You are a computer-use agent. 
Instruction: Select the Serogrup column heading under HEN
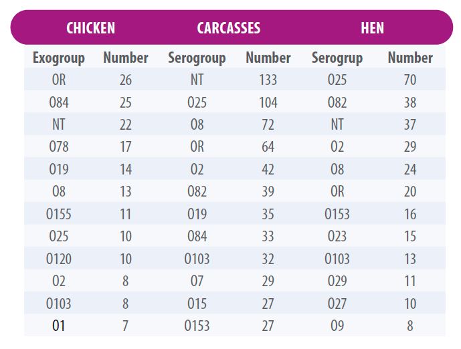coord(337,57)
